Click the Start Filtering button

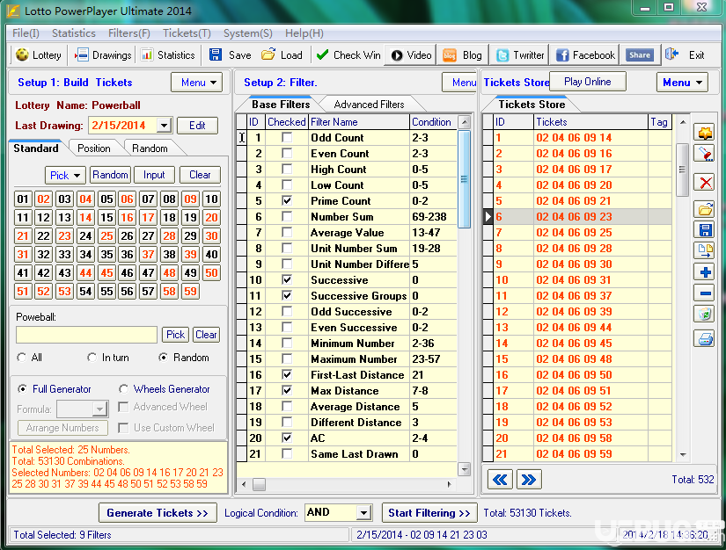click(x=429, y=513)
